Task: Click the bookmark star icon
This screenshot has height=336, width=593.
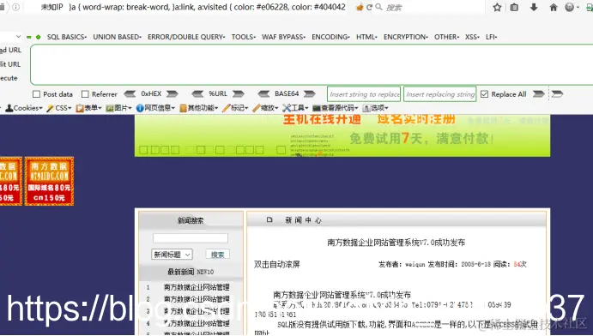Action: tap(498, 7)
